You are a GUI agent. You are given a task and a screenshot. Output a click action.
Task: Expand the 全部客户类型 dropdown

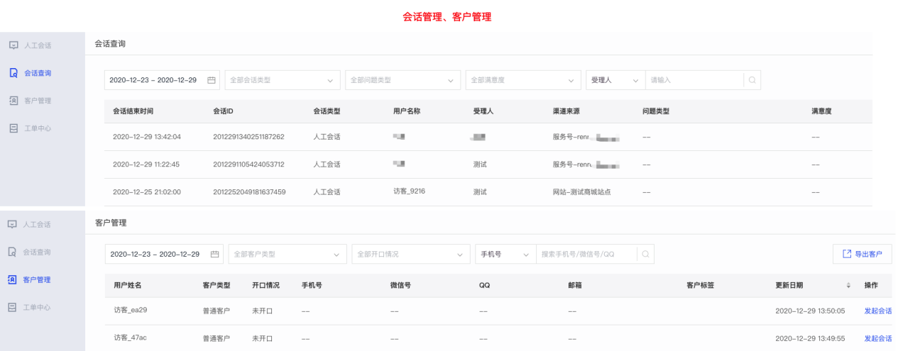click(288, 254)
